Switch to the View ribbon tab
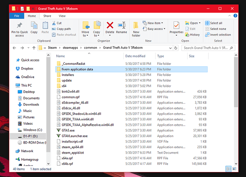The height and width of the screenshot is (177, 246). [62, 16]
